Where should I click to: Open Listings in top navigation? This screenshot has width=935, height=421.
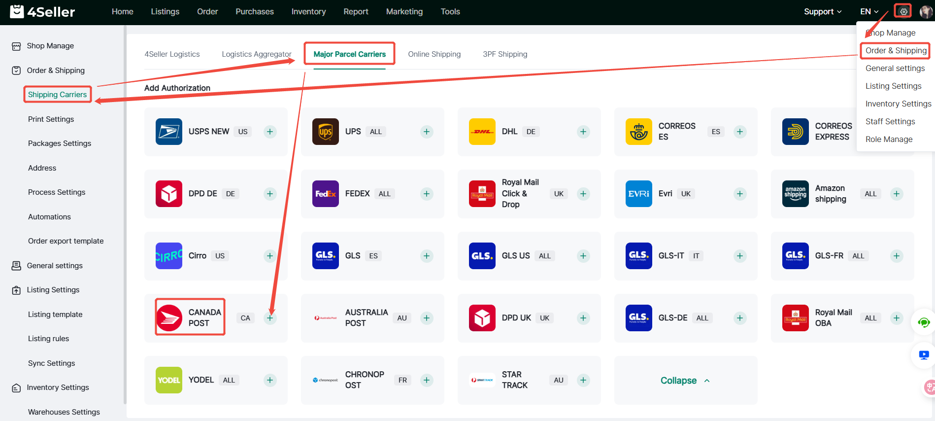pos(165,11)
